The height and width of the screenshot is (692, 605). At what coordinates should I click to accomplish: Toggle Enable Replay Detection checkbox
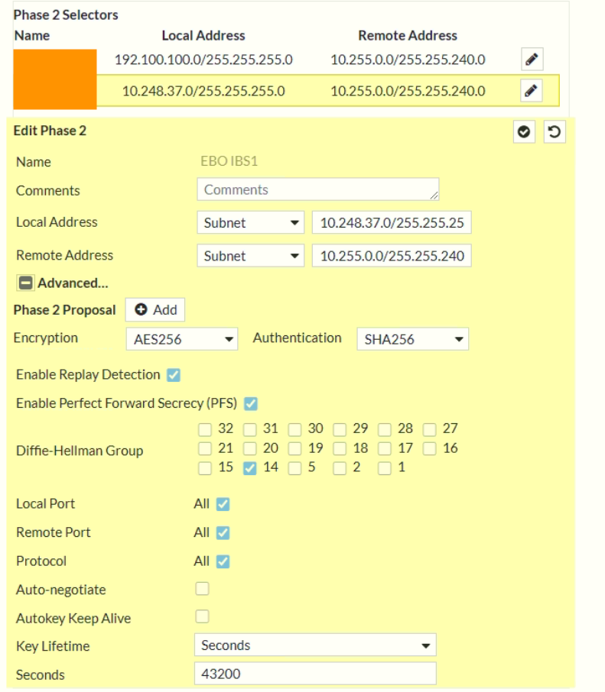174,375
